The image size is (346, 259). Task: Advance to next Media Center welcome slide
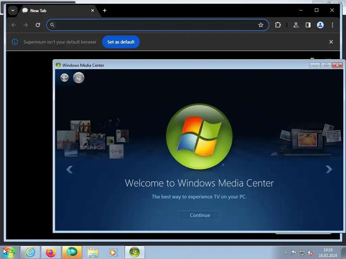(x=329, y=169)
